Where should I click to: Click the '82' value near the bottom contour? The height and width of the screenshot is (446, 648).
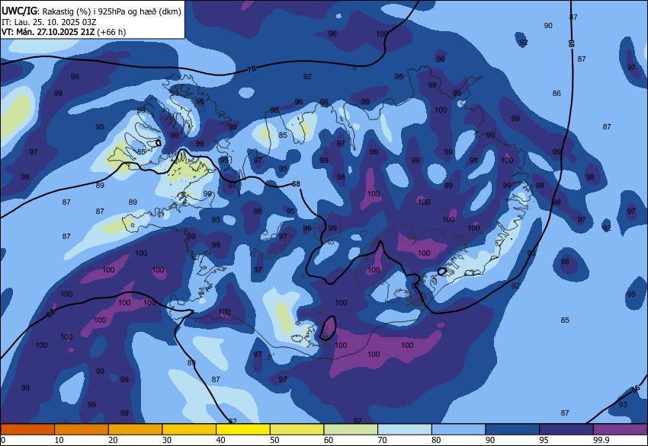pos(233,421)
